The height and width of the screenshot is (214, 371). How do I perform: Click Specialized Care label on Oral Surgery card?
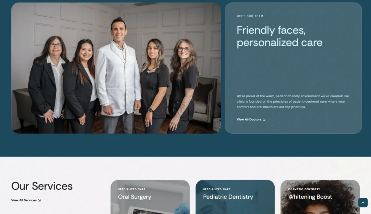pos(132,189)
